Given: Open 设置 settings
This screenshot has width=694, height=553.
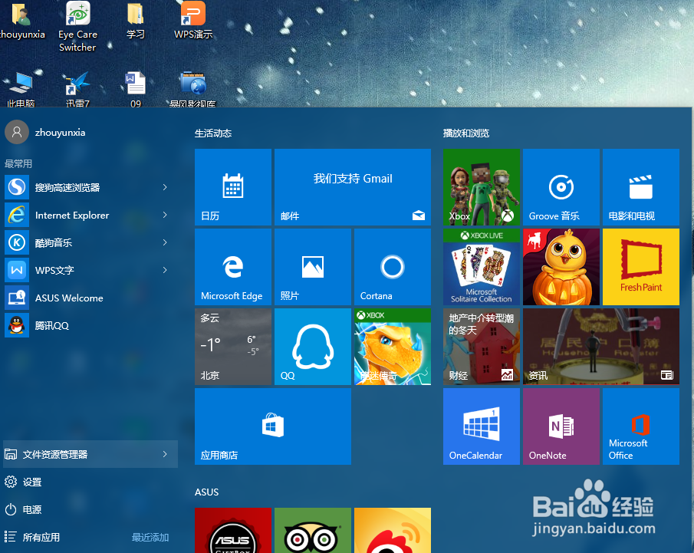Looking at the screenshot, I should pyautogui.click(x=90, y=482).
